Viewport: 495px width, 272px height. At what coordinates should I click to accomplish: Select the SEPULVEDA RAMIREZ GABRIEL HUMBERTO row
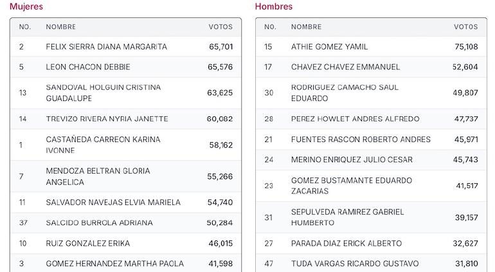tap(372, 217)
